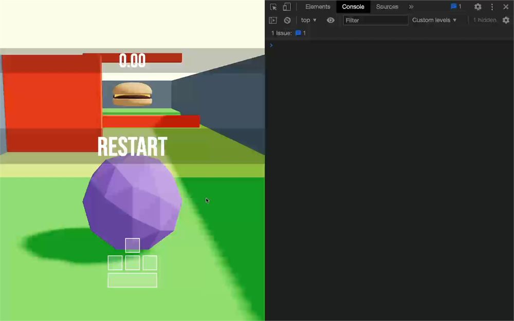Open the 1 Issue link in console
Viewport: 514px width, 321px height.
point(288,33)
